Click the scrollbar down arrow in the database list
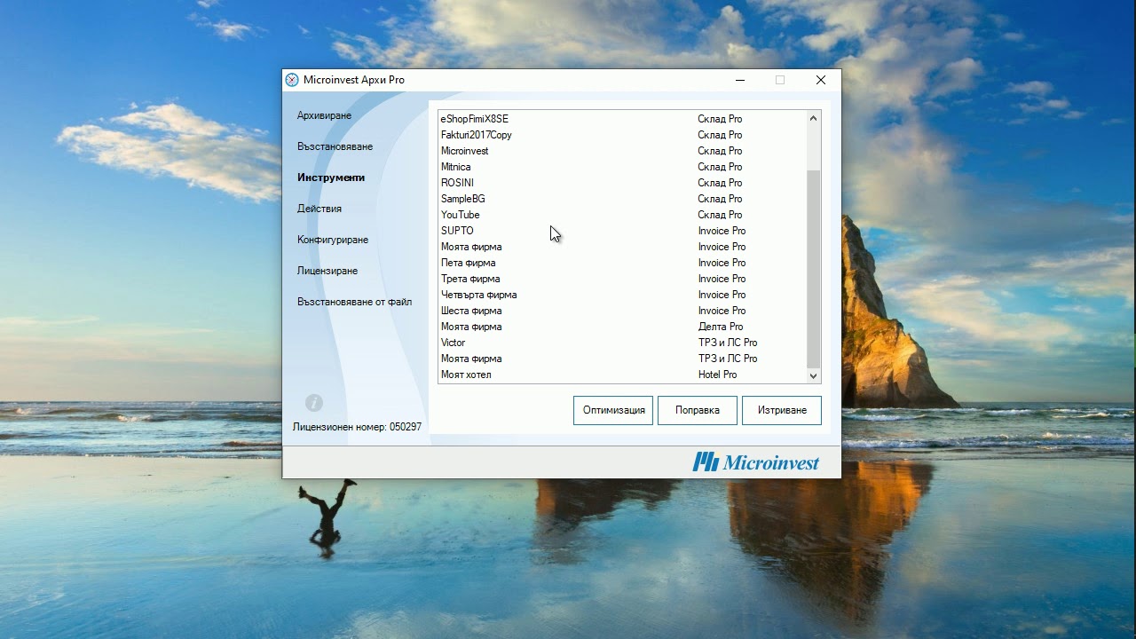The height and width of the screenshot is (639, 1136). [813, 375]
